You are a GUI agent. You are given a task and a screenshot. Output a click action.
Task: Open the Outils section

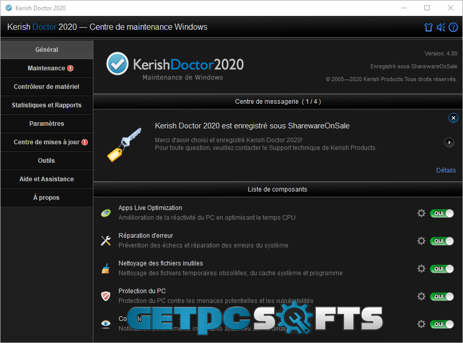click(47, 160)
